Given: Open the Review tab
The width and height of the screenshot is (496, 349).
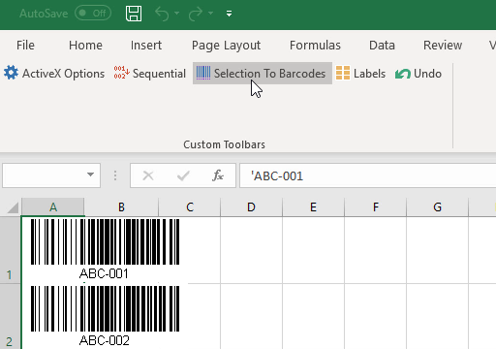Looking at the screenshot, I should coord(443,46).
